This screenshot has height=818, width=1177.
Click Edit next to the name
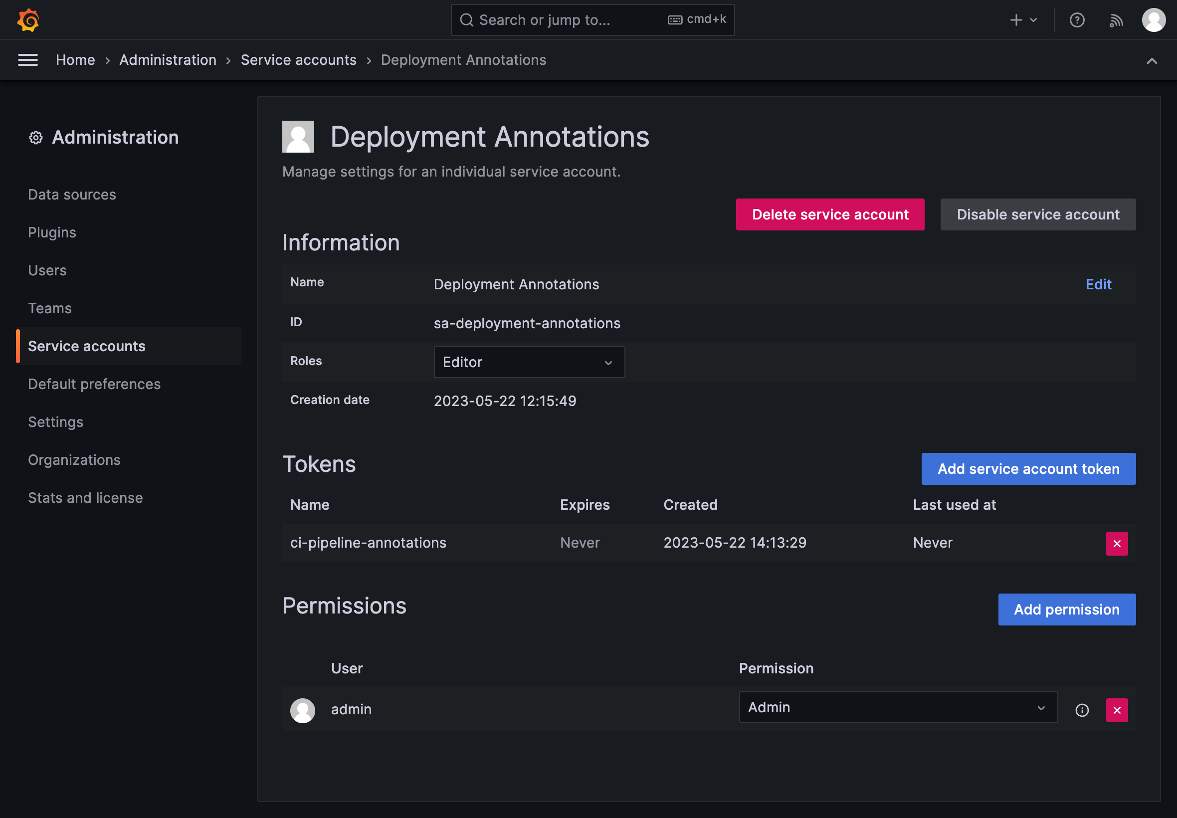[x=1098, y=284]
